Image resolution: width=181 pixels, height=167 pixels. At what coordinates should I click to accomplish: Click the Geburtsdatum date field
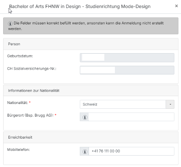[x=127, y=58]
